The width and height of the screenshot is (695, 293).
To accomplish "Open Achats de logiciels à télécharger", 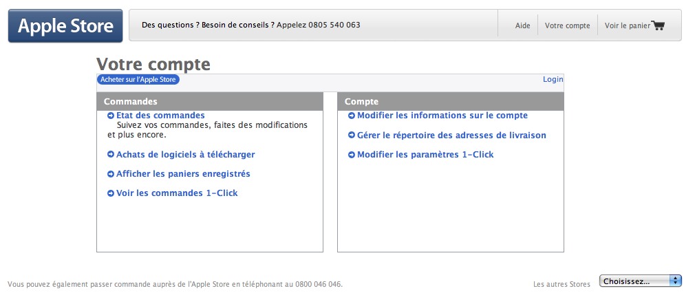I will pos(185,155).
